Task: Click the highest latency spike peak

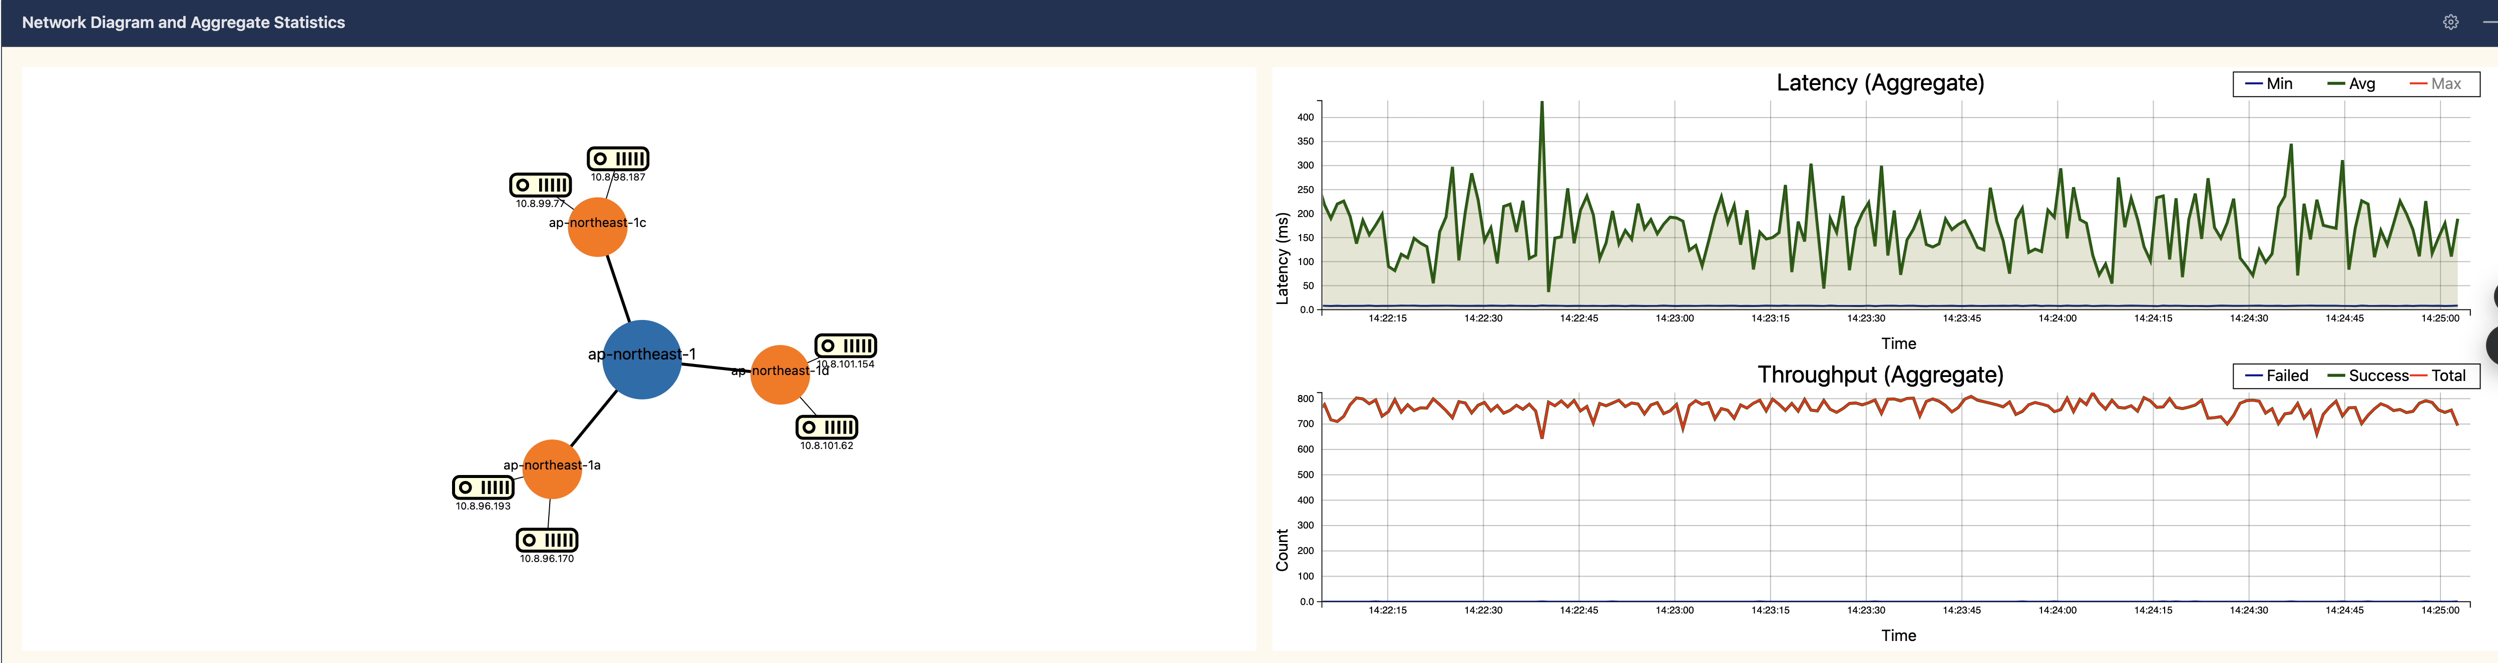Action: [x=1542, y=103]
